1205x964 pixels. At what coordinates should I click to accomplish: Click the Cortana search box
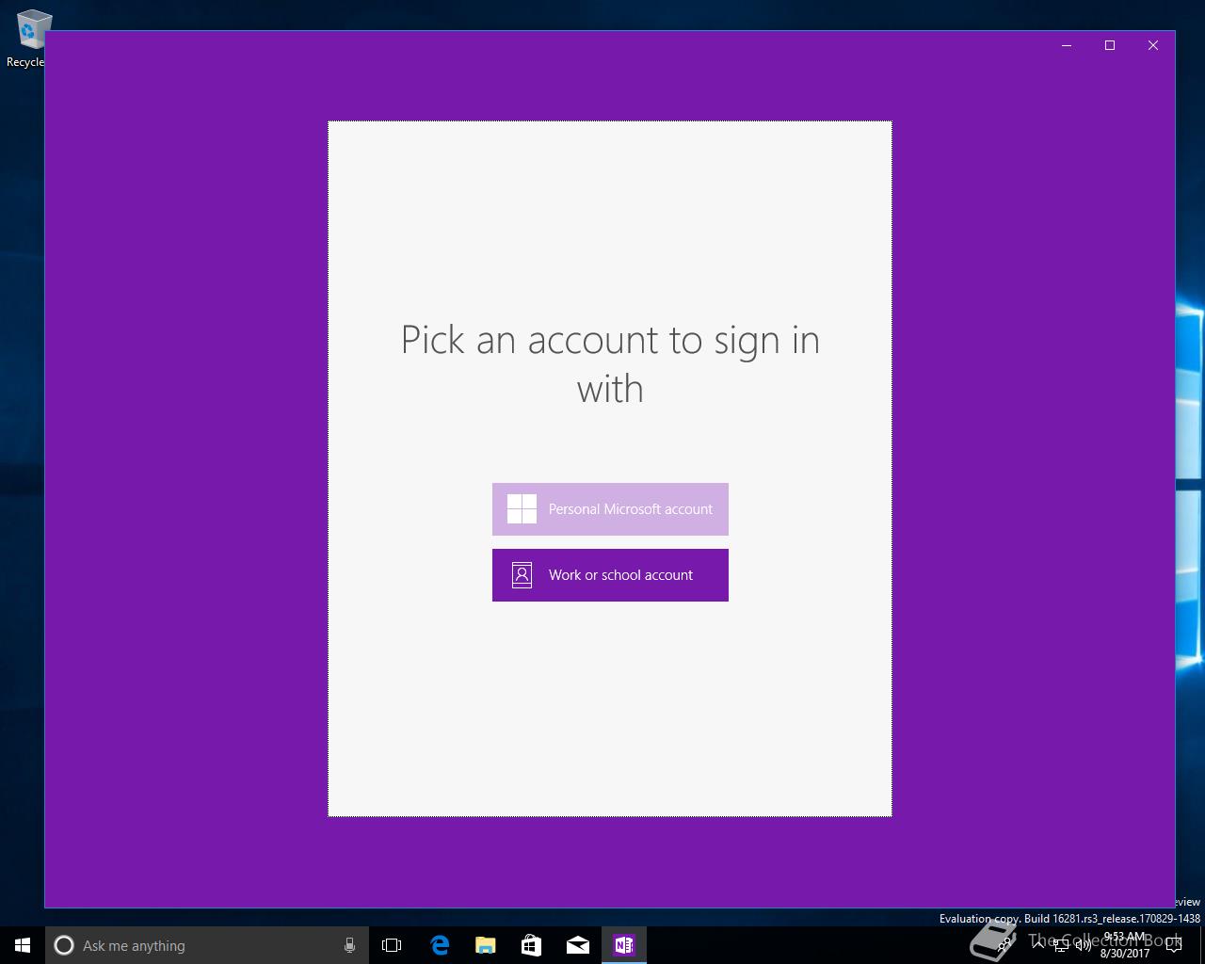pos(207,945)
